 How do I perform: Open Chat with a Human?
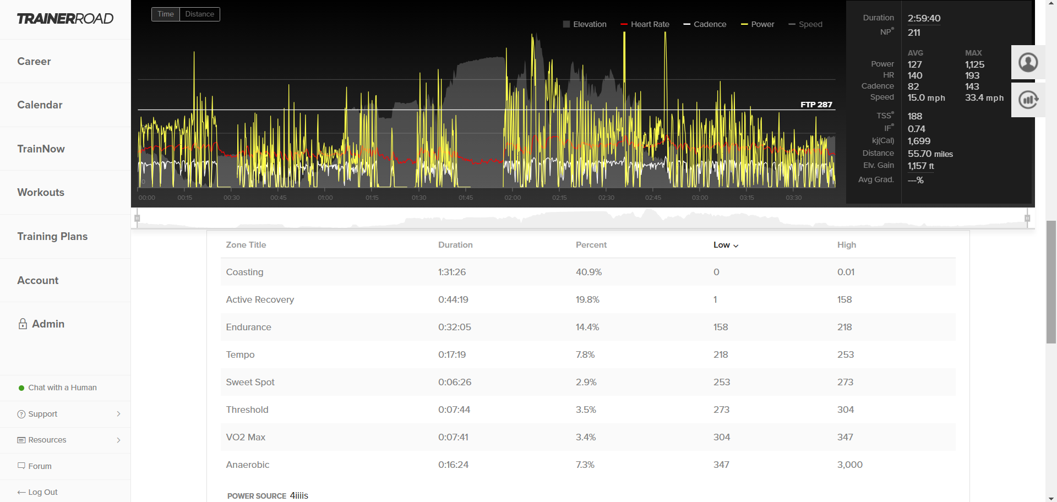pos(62,388)
